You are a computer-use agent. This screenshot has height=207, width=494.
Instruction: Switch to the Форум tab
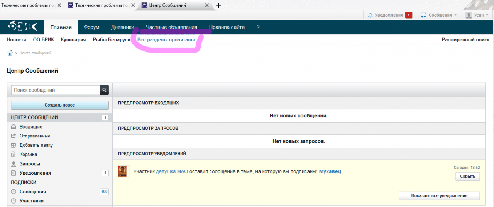pyautogui.click(x=91, y=27)
